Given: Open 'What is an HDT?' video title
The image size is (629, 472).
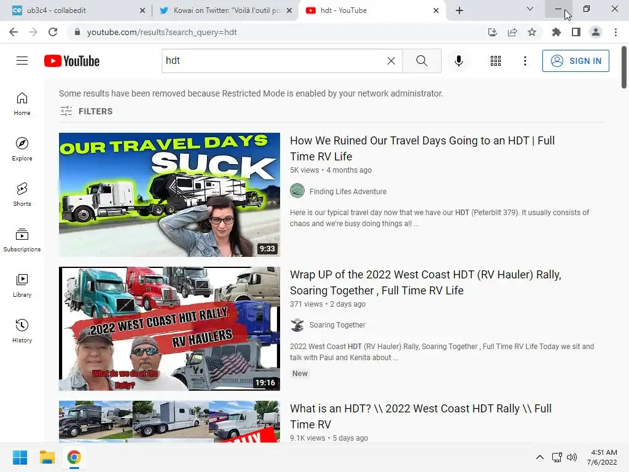Looking at the screenshot, I should click(421, 416).
